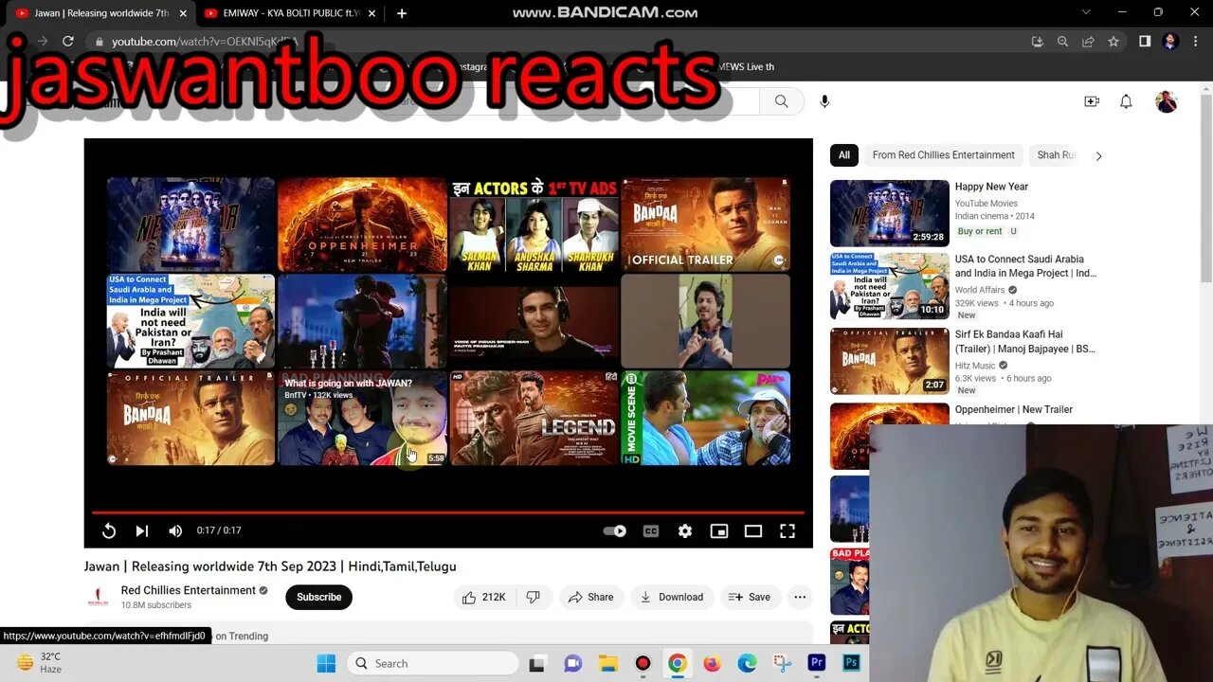This screenshot has width=1213, height=682.
Task: Share this page icon in address bar
Action: (1088, 42)
